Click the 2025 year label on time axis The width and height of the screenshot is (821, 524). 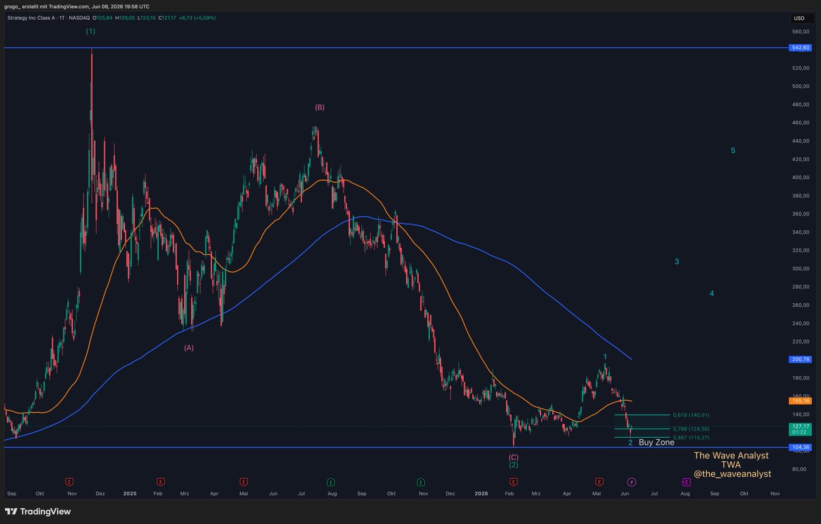131,493
